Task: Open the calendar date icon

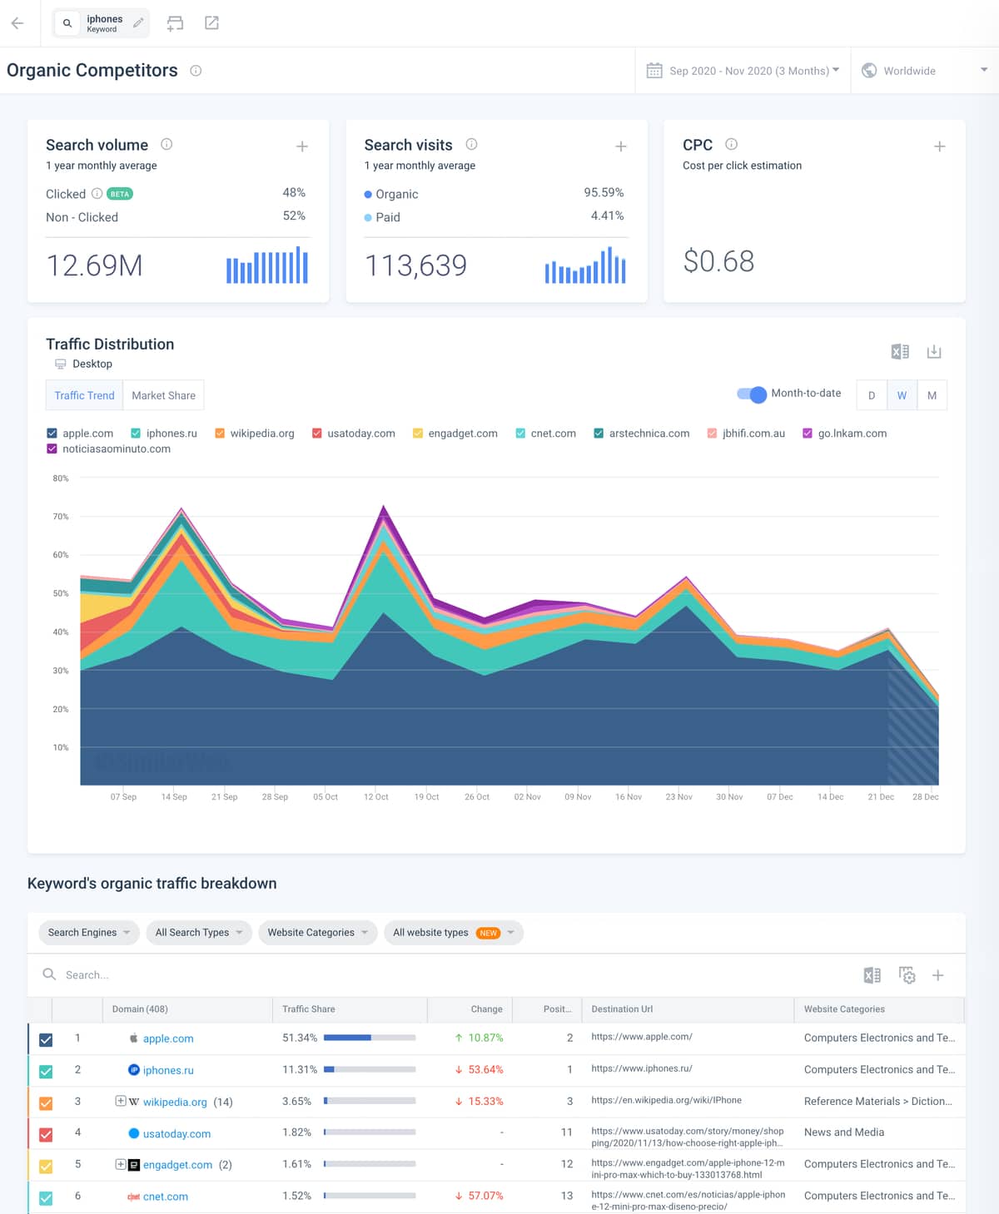Action: (x=655, y=71)
